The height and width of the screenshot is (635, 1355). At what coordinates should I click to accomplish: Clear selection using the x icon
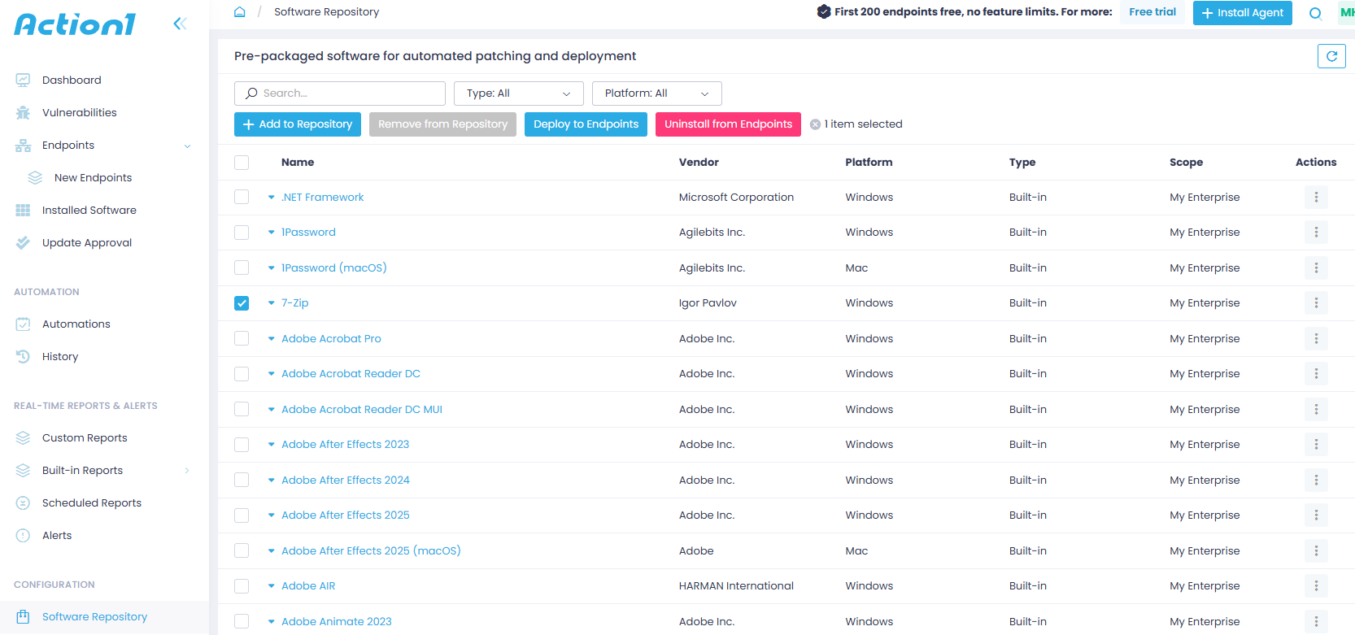(x=815, y=124)
